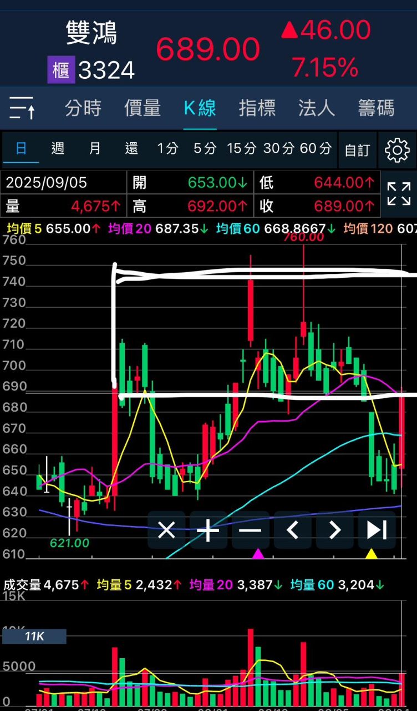
Task: Switch to 分時 tab
Action: (x=83, y=108)
